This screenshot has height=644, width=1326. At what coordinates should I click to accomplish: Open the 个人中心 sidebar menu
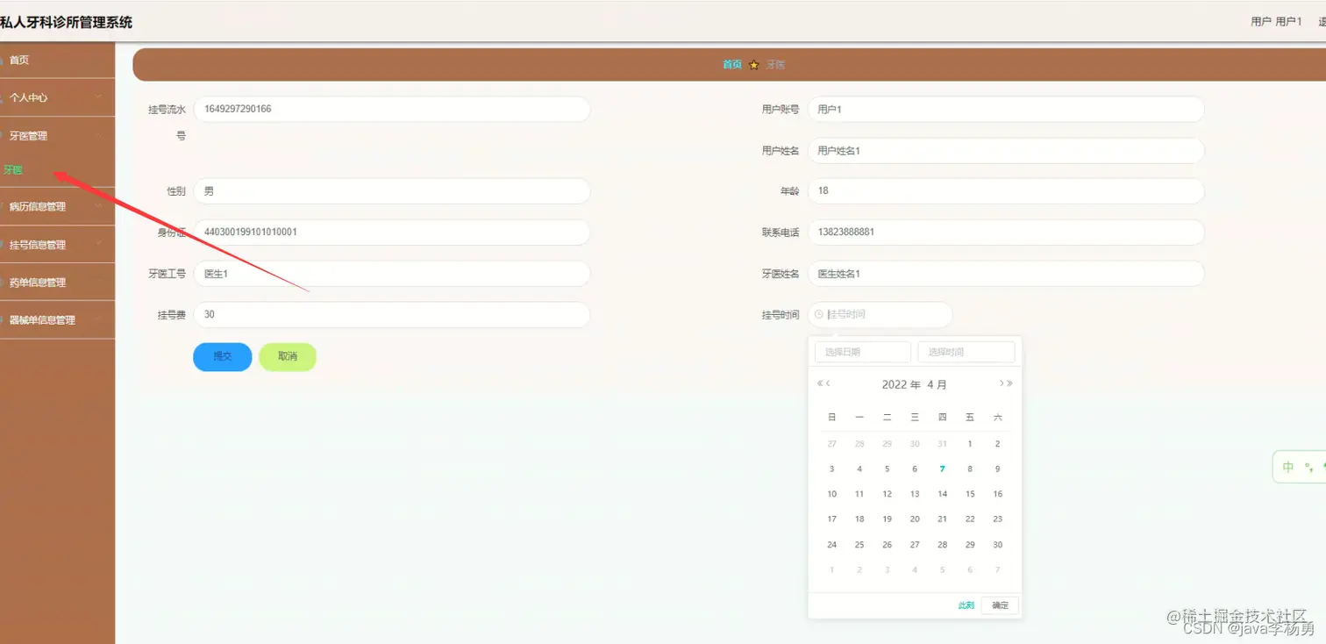click(57, 97)
